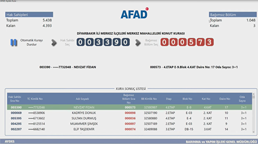Click the AFAD logo at top center
This screenshot has width=258, height=144.
click(134, 14)
